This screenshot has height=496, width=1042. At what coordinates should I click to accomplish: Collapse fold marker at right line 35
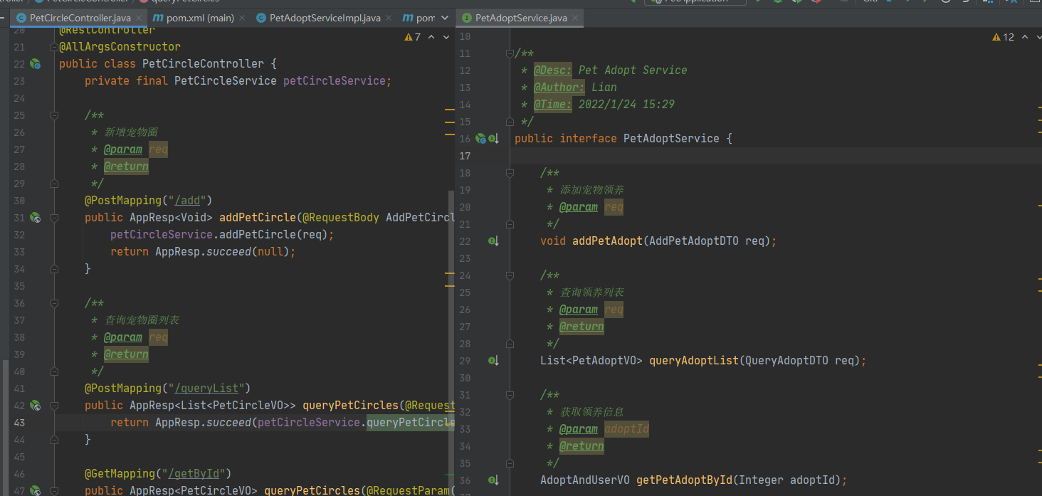tap(510, 463)
